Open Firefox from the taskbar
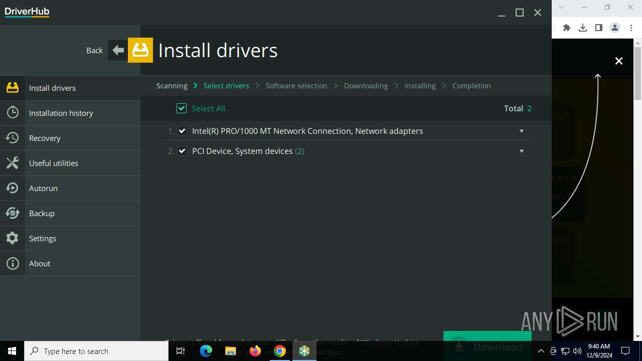The height and width of the screenshot is (361, 642). pos(255,351)
